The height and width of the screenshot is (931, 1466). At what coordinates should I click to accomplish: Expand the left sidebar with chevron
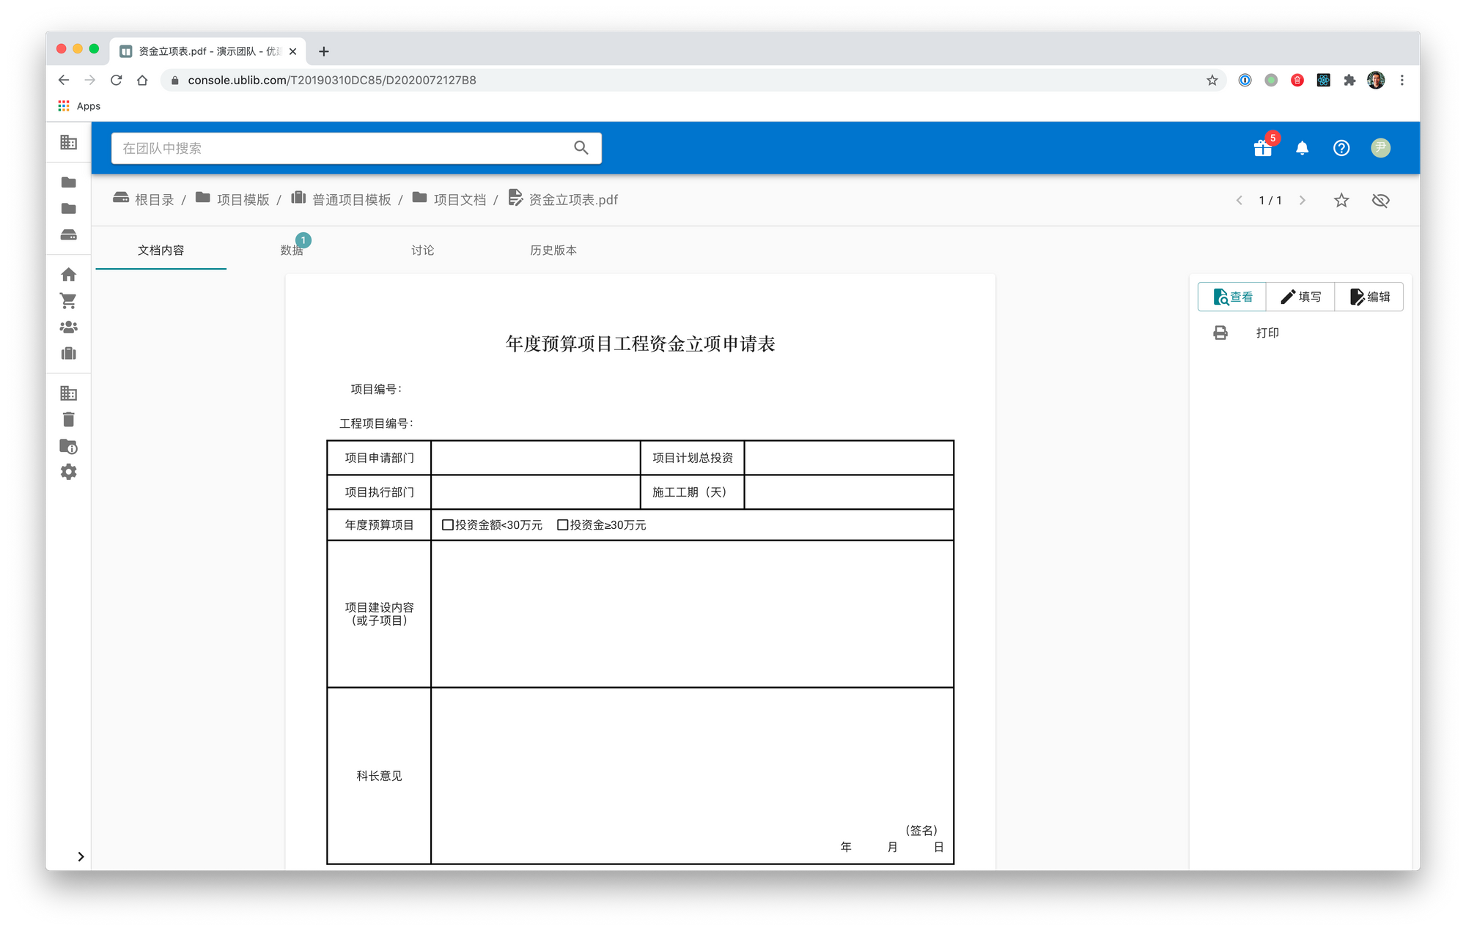(x=81, y=856)
